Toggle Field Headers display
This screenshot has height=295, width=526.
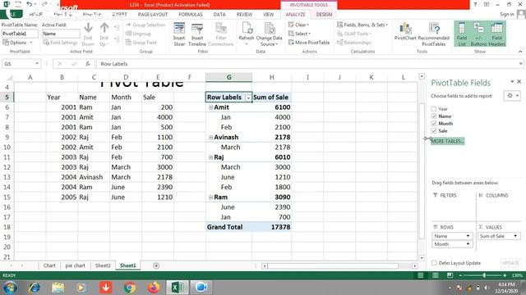point(496,34)
